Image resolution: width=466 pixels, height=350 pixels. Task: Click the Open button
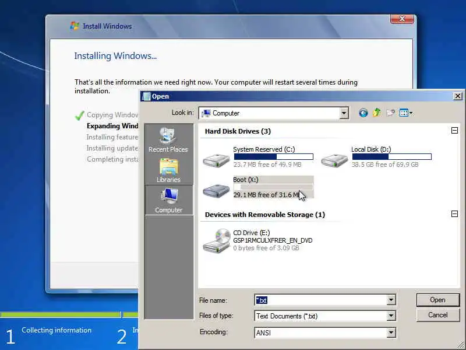click(438, 300)
